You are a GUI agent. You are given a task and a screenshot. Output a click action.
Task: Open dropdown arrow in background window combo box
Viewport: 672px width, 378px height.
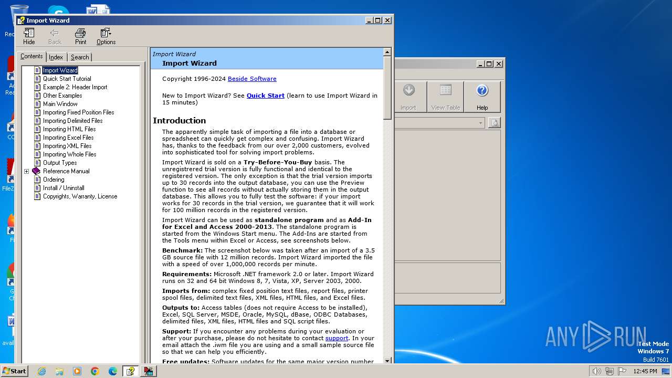[480, 123]
